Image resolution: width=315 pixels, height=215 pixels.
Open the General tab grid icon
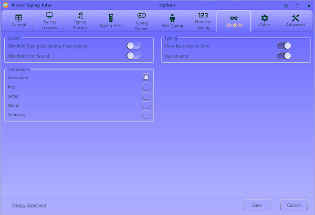18,18
